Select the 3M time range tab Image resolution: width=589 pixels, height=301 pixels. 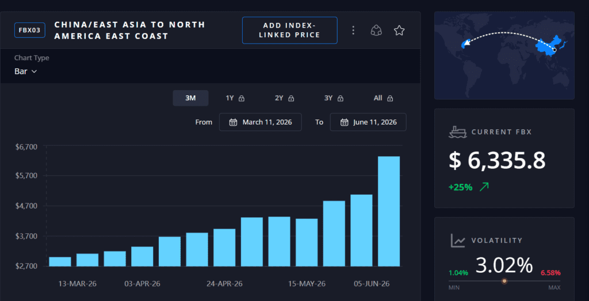(190, 98)
